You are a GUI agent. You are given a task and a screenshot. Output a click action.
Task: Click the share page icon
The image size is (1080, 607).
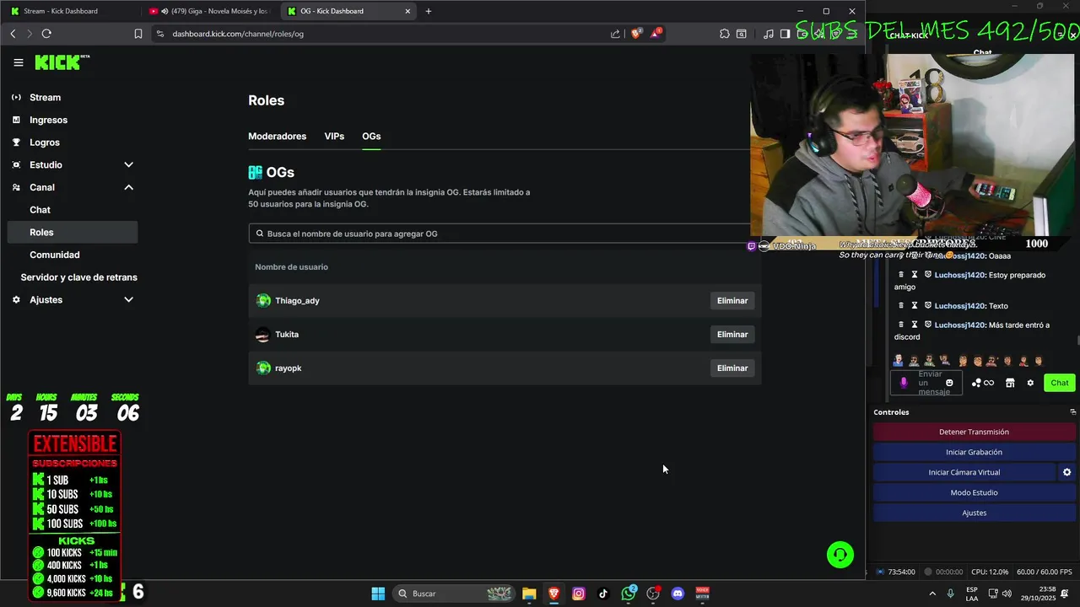[615, 34]
